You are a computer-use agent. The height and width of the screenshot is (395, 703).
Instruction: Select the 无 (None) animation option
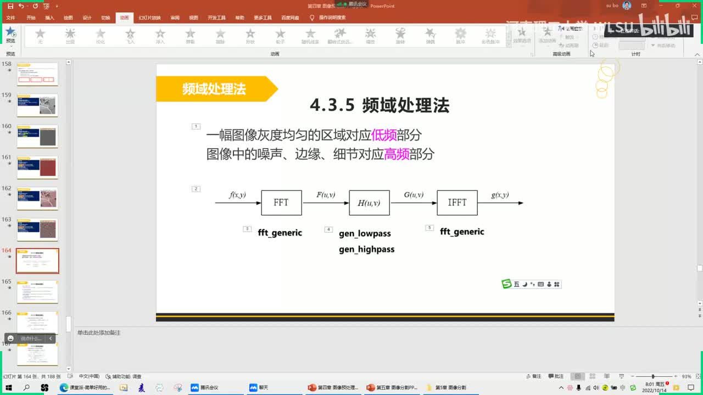click(40, 36)
